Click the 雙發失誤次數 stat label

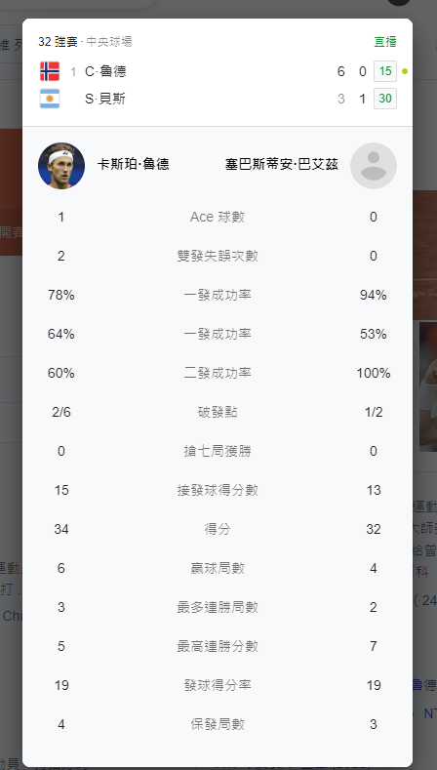point(217,256)
